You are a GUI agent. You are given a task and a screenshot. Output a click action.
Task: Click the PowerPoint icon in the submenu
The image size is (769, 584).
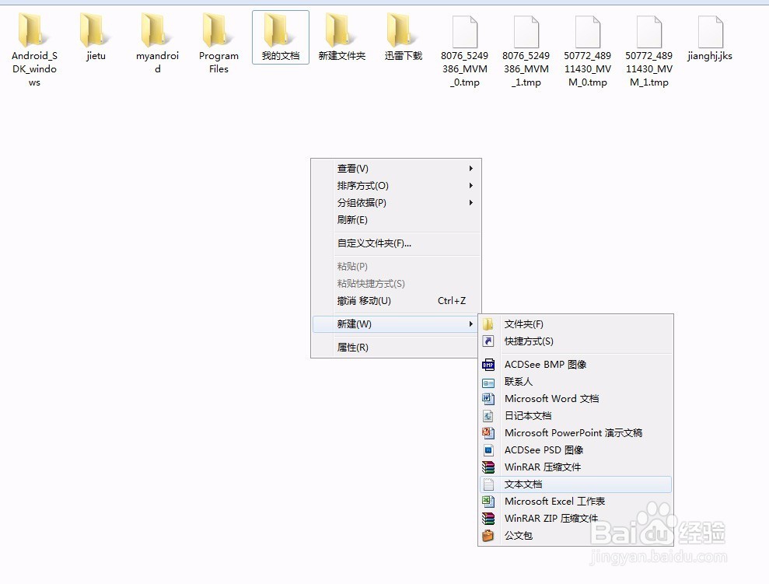tap(488, 433)
